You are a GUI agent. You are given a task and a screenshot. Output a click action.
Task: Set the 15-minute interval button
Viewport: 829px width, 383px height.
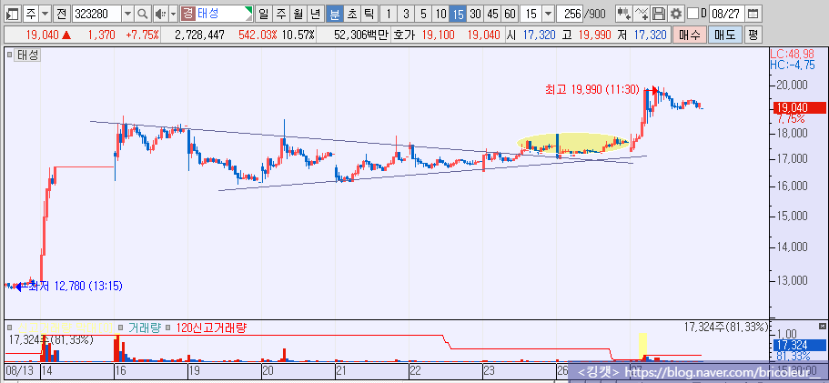pos(459,14)
